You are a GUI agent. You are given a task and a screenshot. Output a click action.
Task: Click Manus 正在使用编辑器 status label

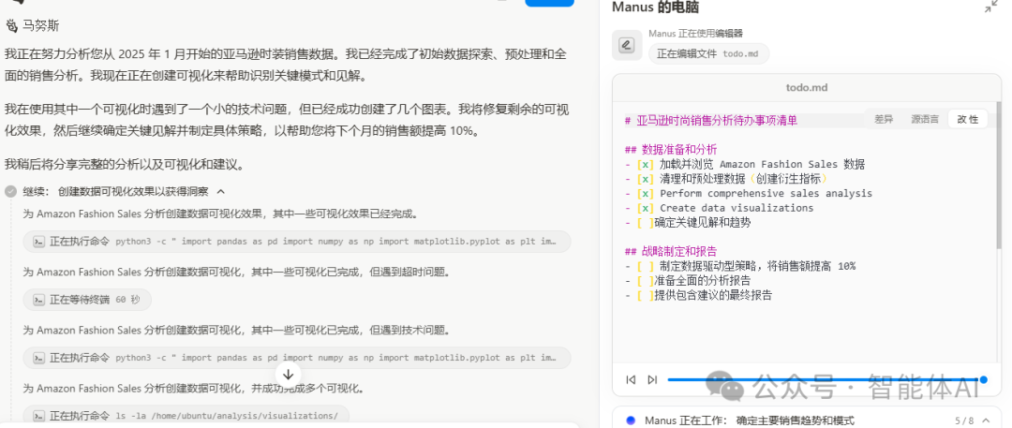click(x=695, y=34)
